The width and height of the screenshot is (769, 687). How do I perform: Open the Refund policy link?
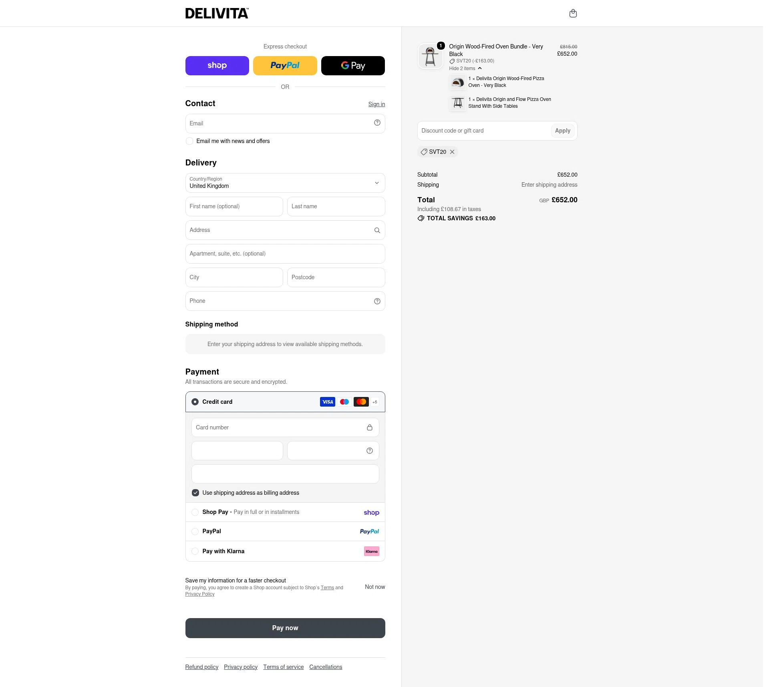coord(201,667)
